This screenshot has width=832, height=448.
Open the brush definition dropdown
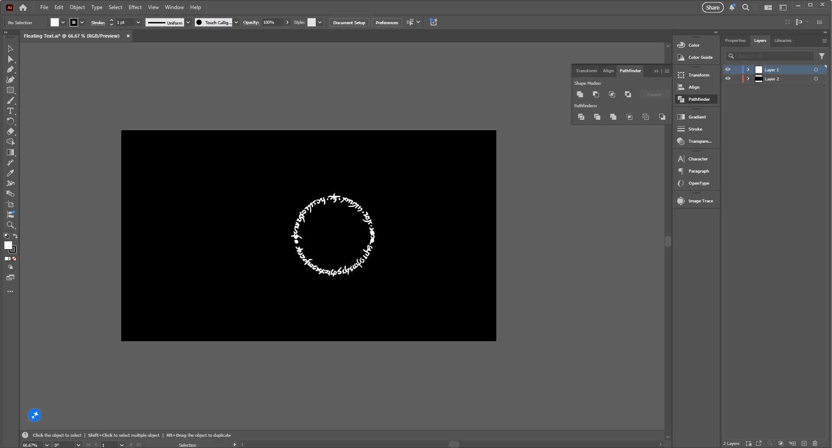pos(236,22)
